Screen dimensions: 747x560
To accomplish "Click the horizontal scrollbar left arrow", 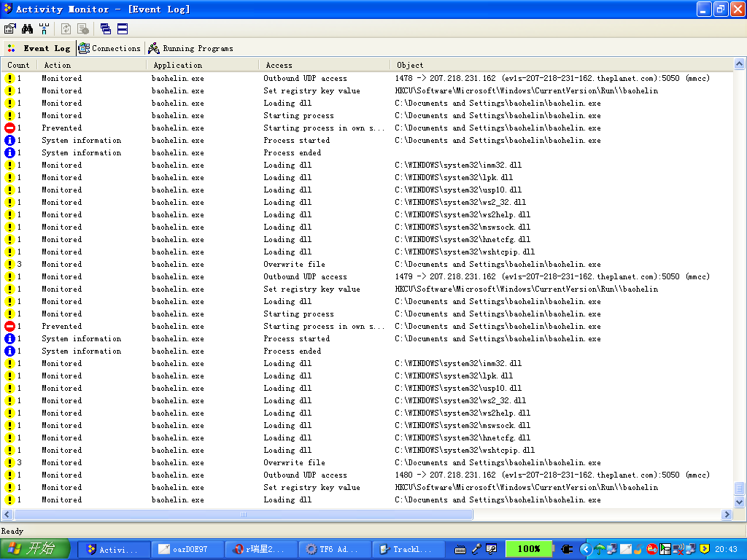I will (x=7, y=514).
